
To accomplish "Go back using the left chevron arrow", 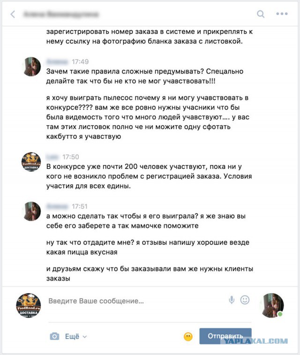I will click(13, 14).
